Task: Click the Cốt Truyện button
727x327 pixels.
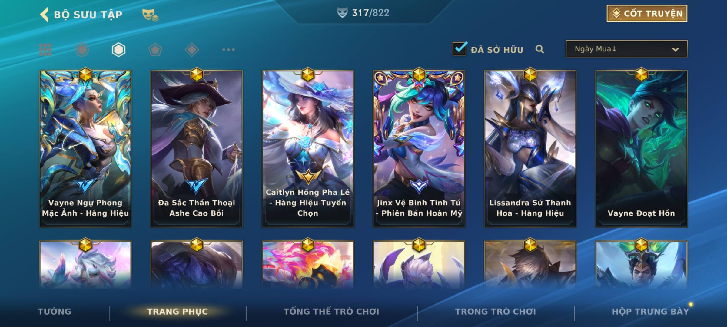Action: [647, 14]
